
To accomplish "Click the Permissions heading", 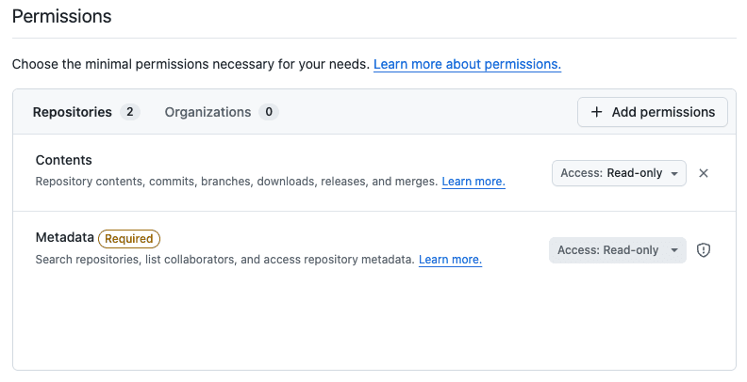I will [x=61, y=16].
